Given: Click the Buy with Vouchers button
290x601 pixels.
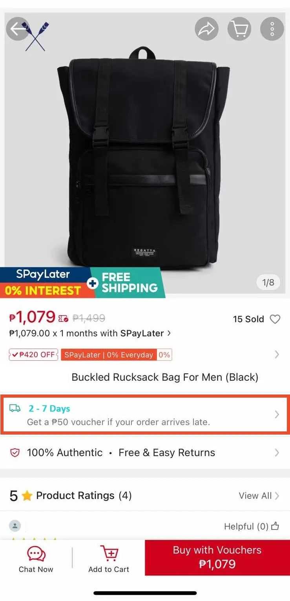Looking at the screenshot, I should pyautogui.click(x=217, y=557).
